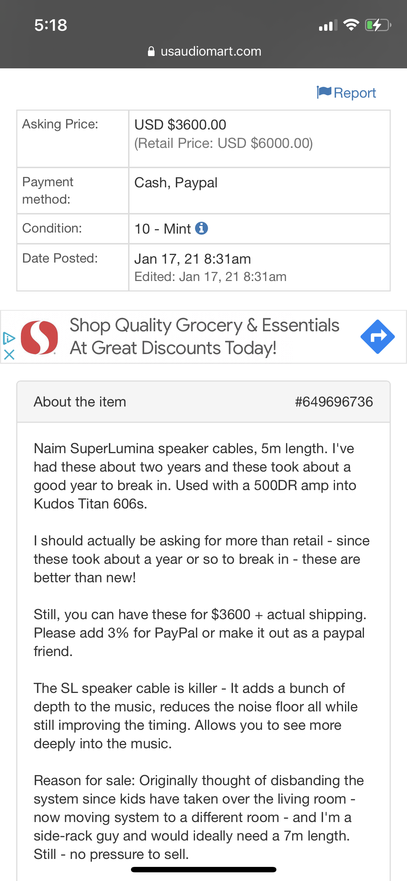Tap the Wi-Fi status icon
The image size is (407, 881).
(351, 25)
